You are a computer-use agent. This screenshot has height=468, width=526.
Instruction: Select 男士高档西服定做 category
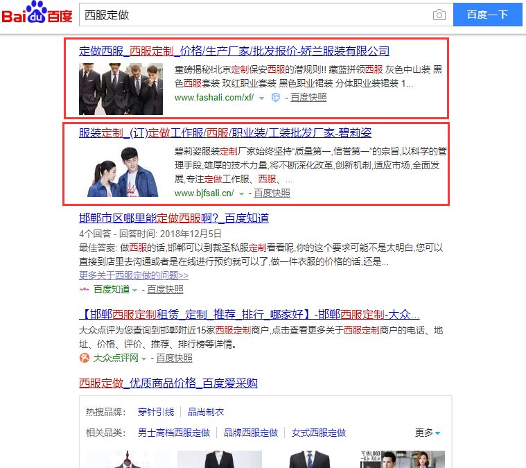pyautogui.click(x=173, y=433)
